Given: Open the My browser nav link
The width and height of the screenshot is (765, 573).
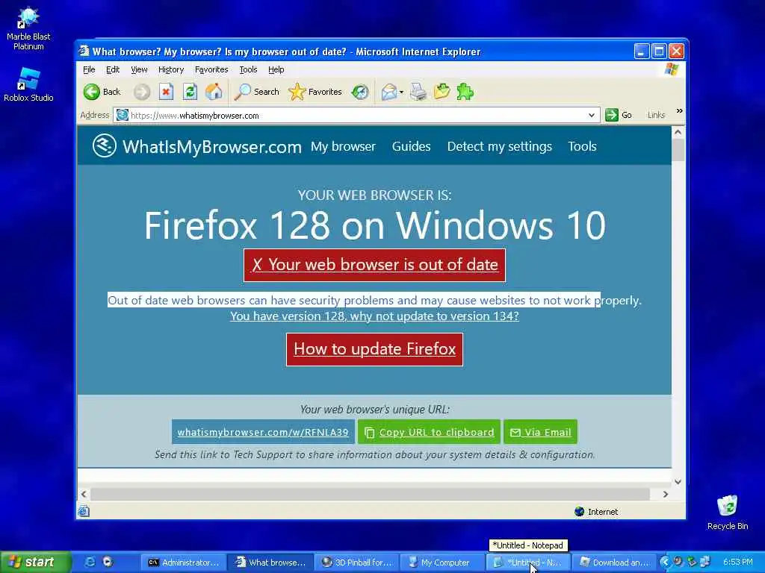Looking at the screenshot, I should coord(343,147).
